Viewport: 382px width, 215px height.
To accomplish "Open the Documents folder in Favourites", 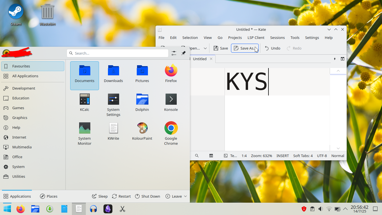I will [x=84, y=76].
